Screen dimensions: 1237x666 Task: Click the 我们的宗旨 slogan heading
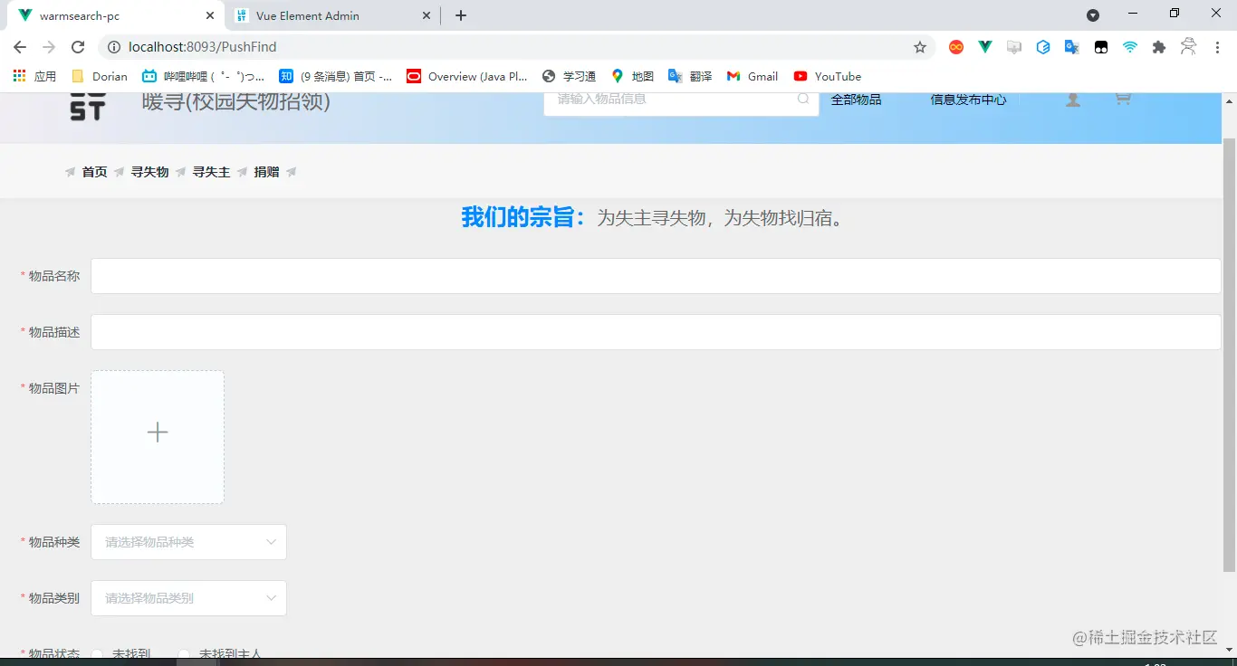click(x=523, y=217)
